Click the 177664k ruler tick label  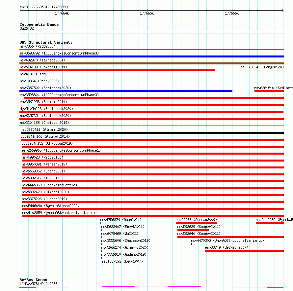click(x=62, y=13)
